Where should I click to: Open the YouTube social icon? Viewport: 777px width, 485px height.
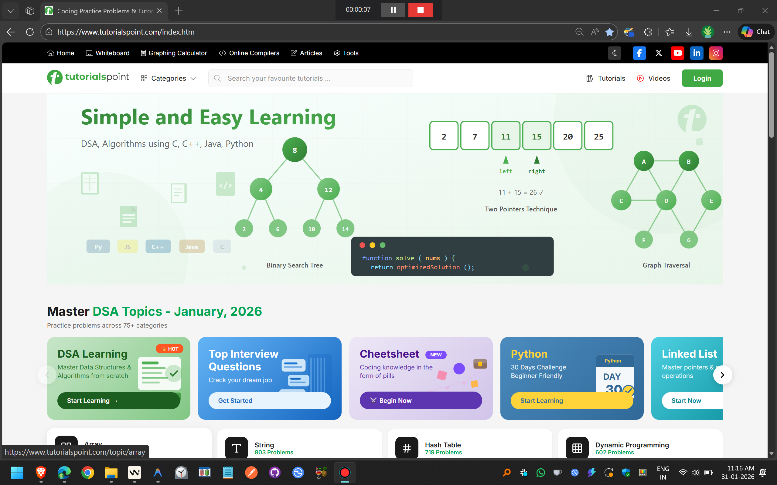click(x=677, y=53)
